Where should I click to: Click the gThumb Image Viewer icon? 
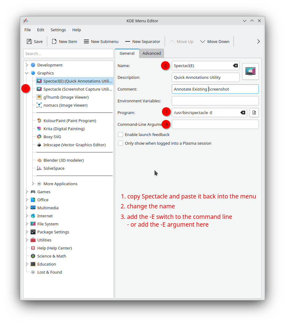(x=39, y=97)
